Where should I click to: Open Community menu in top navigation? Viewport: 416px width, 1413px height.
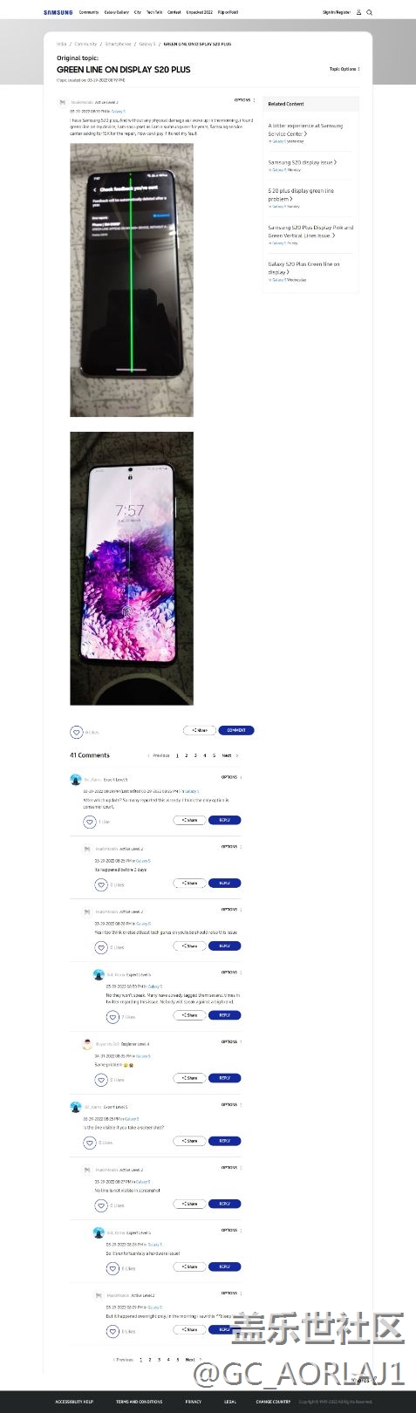click(88, 12)
